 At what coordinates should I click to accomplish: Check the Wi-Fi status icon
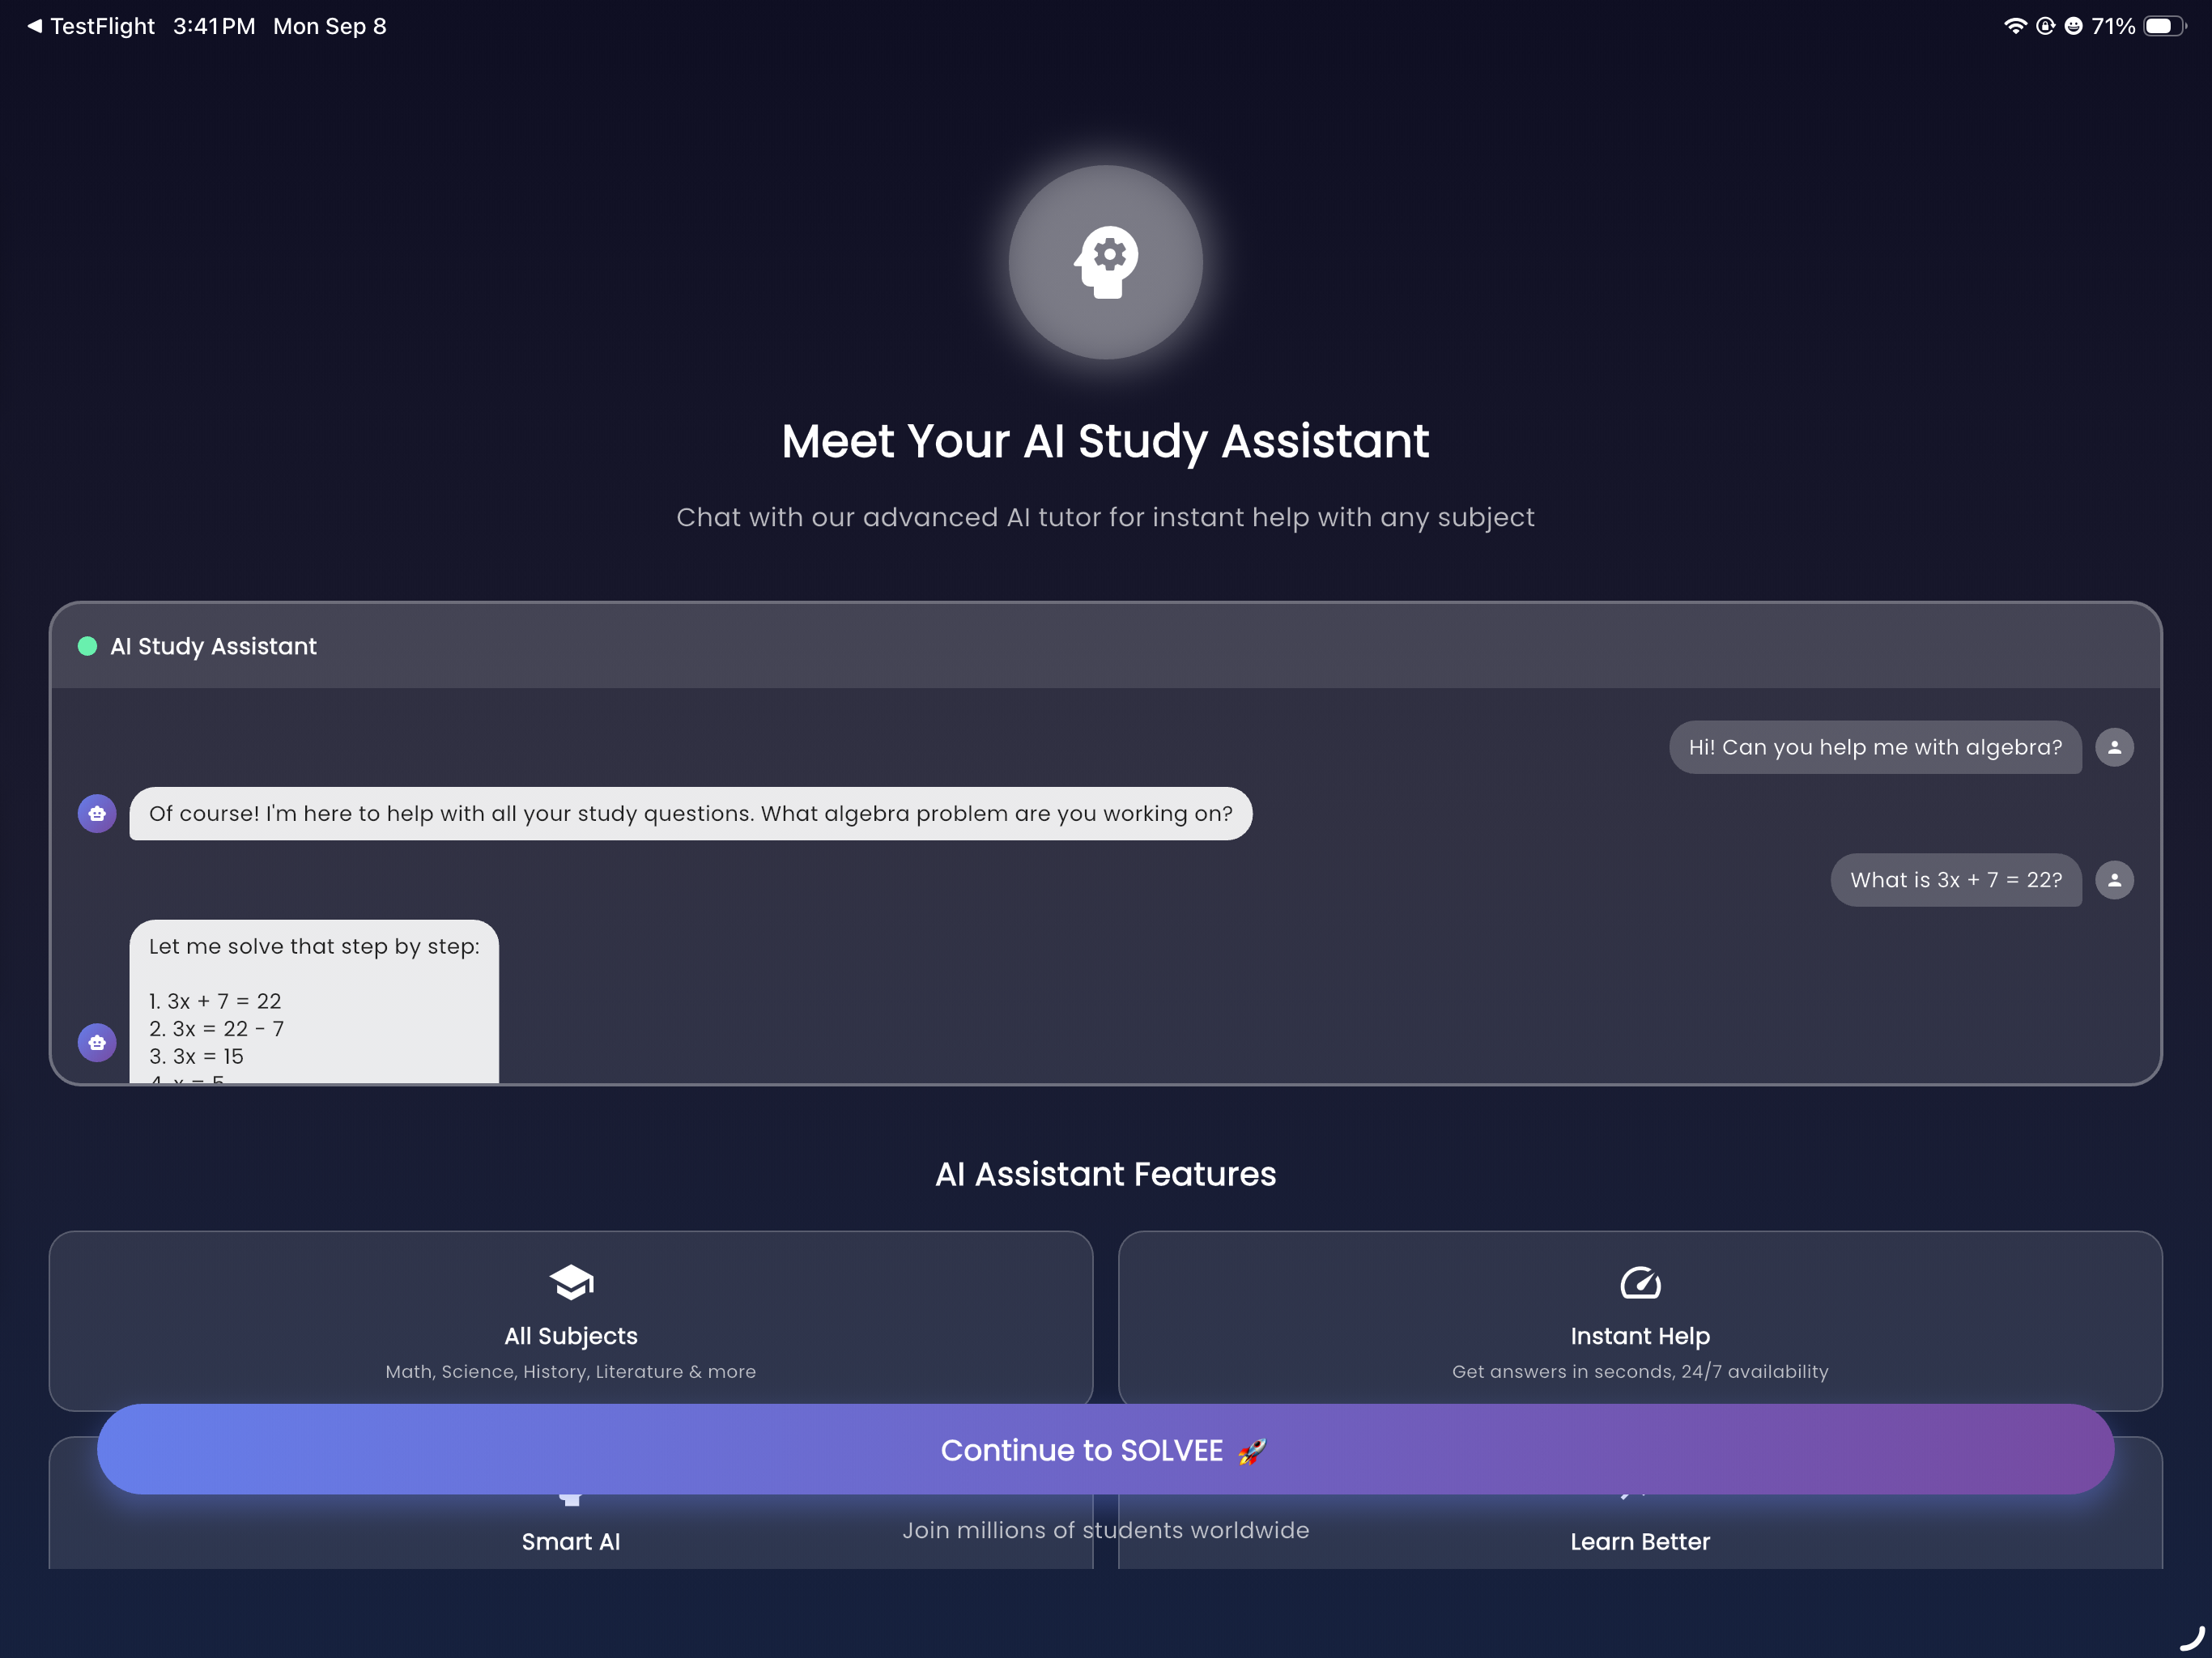[2015, 26]
